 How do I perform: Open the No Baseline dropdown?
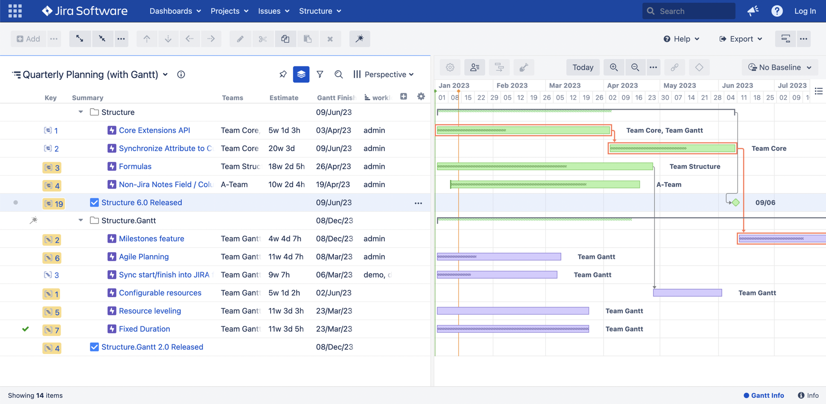780,67
